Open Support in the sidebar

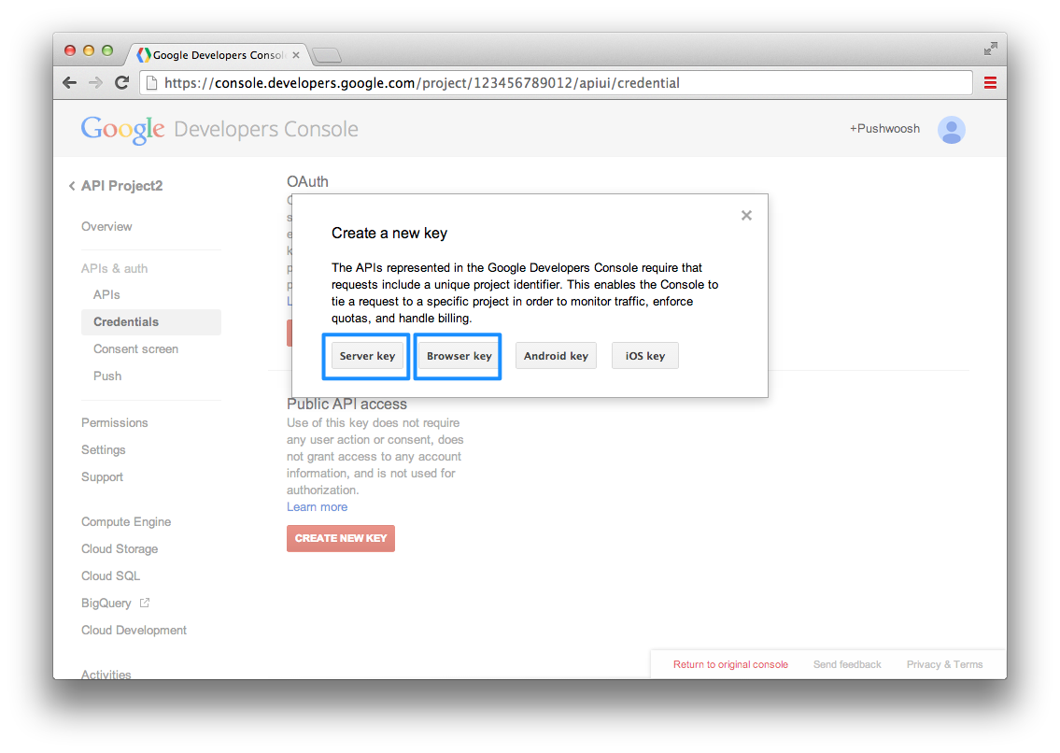(102, 477)
